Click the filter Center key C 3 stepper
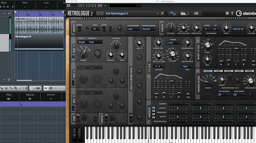Screen dimensions: 256x143 tap(159, 66)
